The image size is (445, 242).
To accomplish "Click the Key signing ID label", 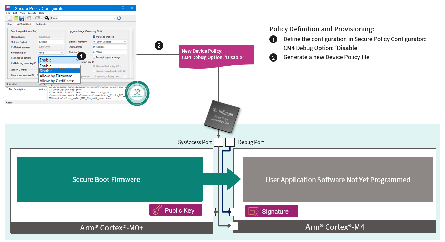I will tap(18, 53).
